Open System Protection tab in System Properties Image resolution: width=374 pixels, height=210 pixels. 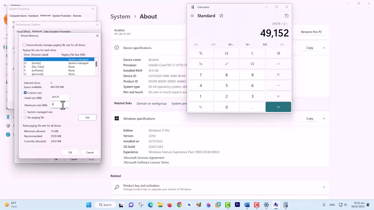click(x=62, y=16)
